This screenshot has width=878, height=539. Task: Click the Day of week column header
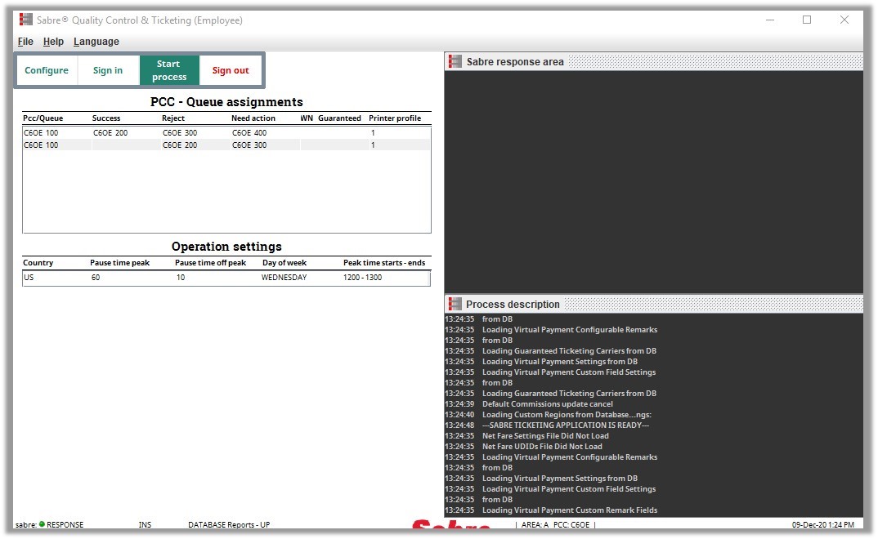284,263
